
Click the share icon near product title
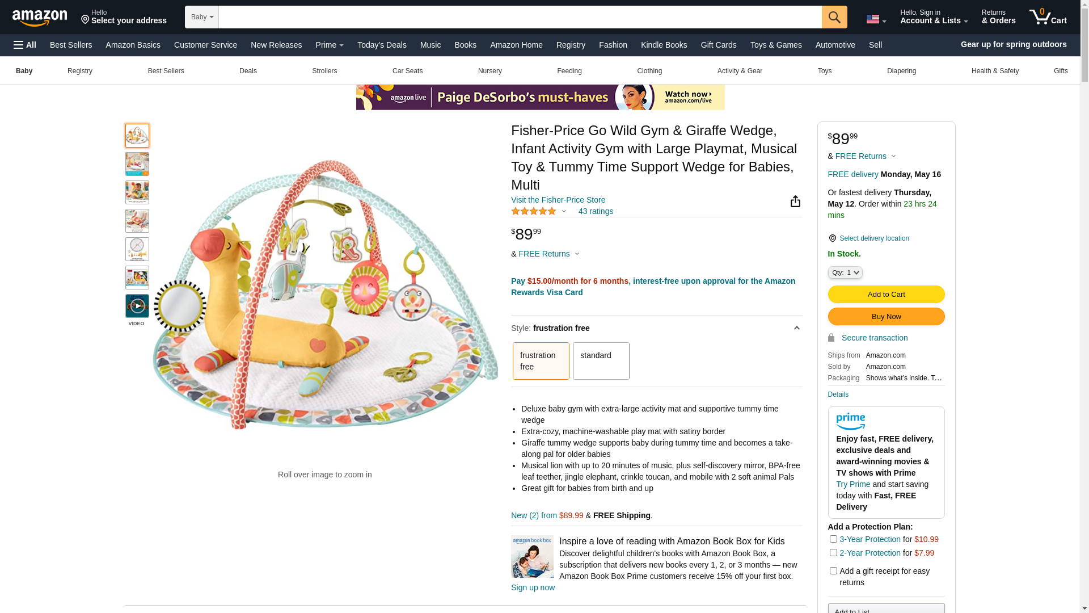click(x=795, y=201)
